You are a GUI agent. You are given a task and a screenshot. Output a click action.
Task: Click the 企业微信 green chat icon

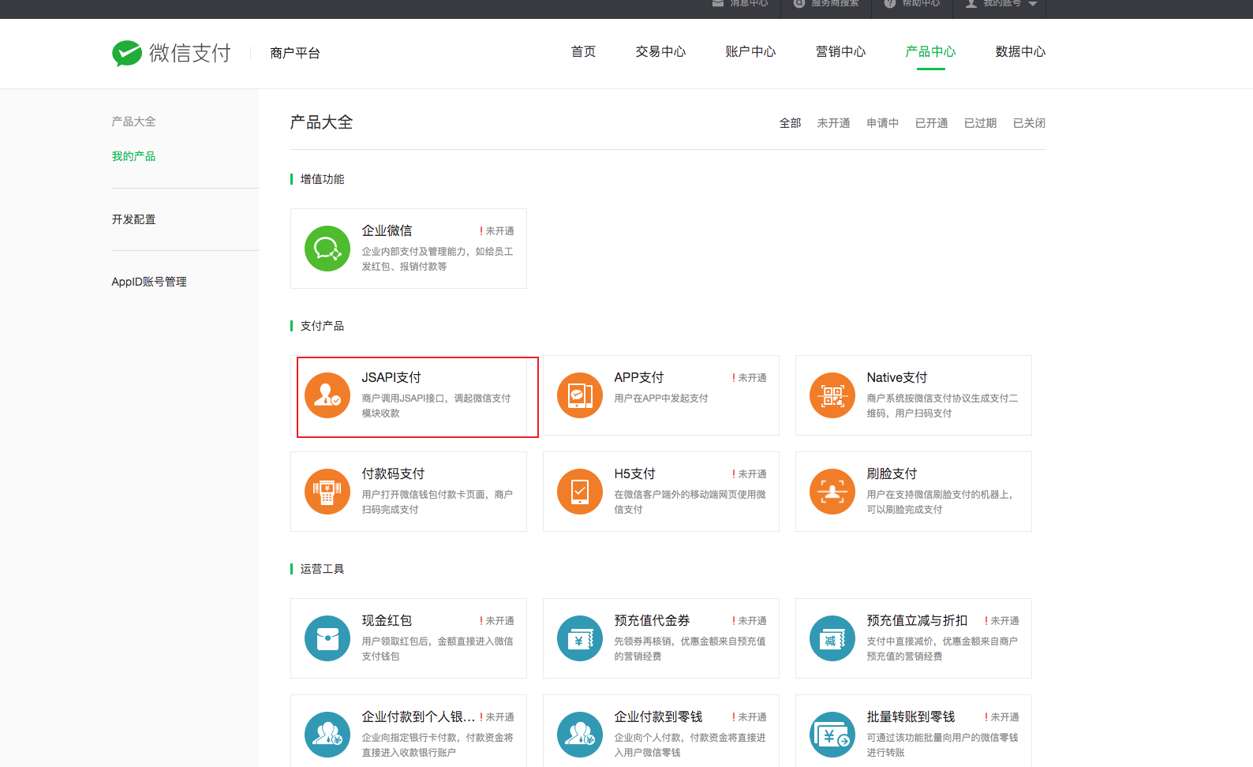pos(327,249)
